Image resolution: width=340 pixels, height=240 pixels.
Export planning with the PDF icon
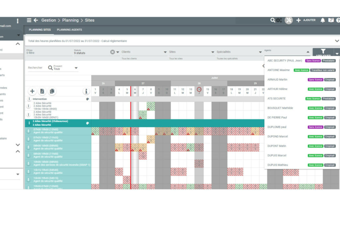[x=42, y=91]
